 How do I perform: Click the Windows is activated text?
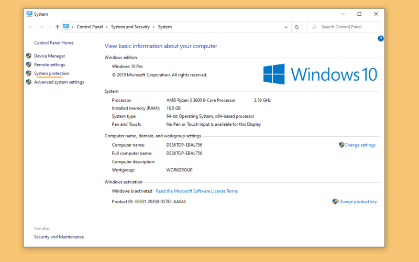tap(132, 191)
